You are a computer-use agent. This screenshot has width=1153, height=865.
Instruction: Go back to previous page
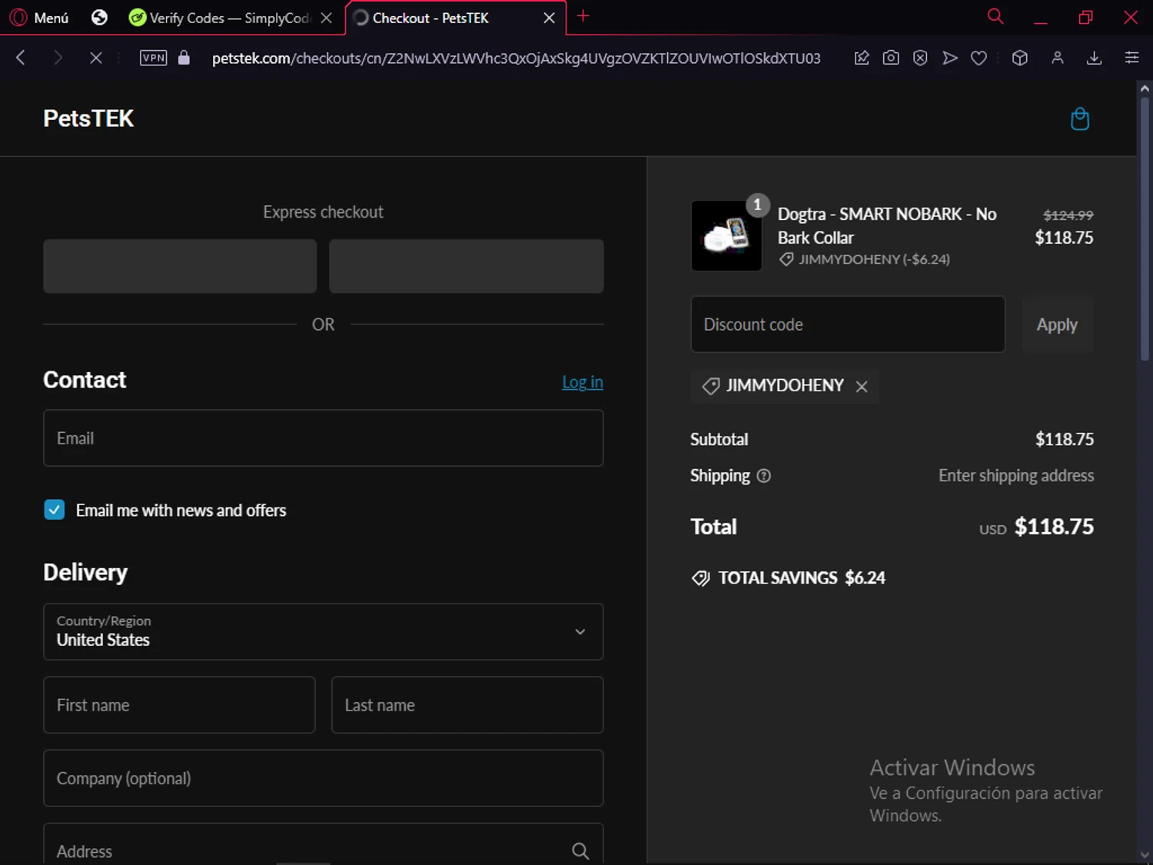(x=21, y=58)
